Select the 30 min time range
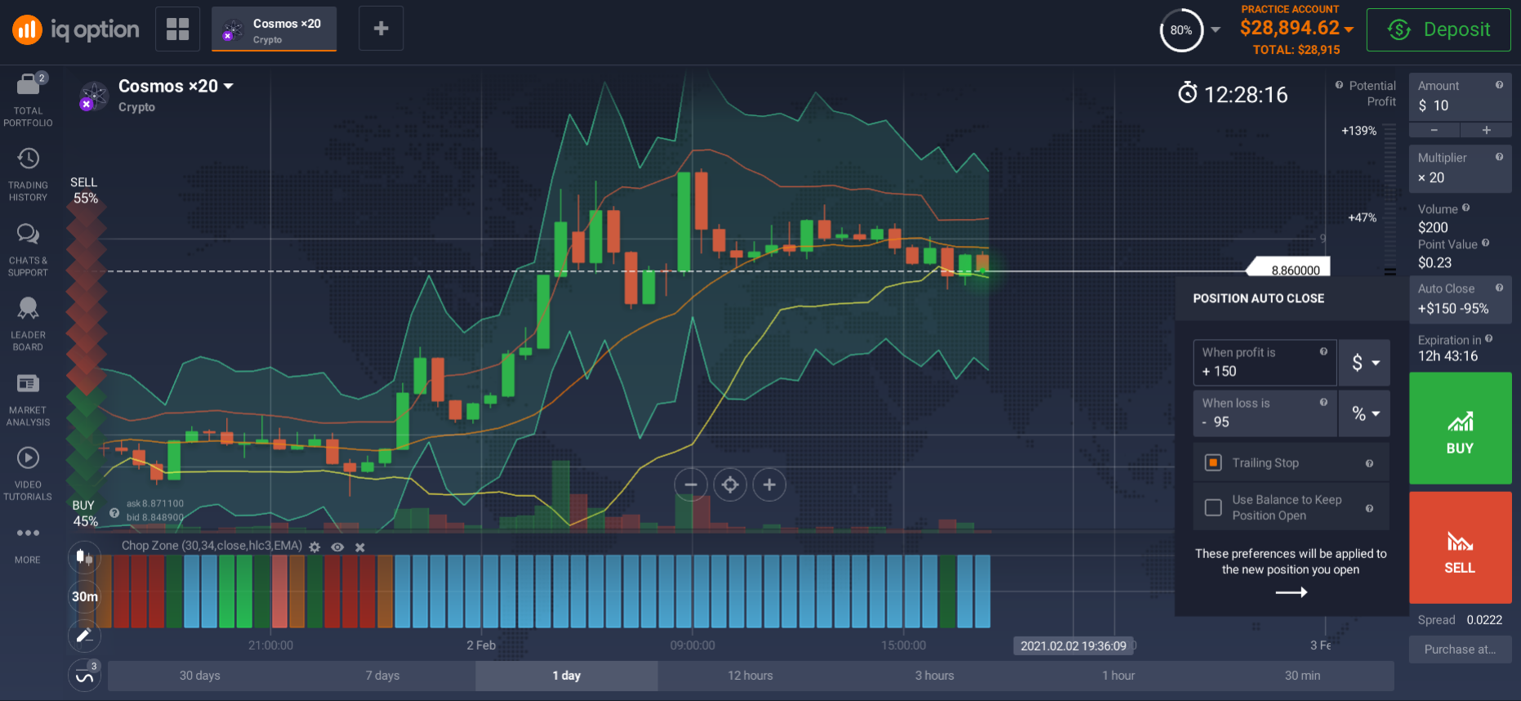The height and width of the screenshot is (701, 1521). click(1302, 676)
